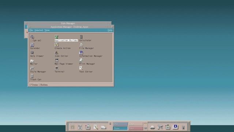
Task: Select Trash Can icon in Application Manager window
Action: [32, 76]
